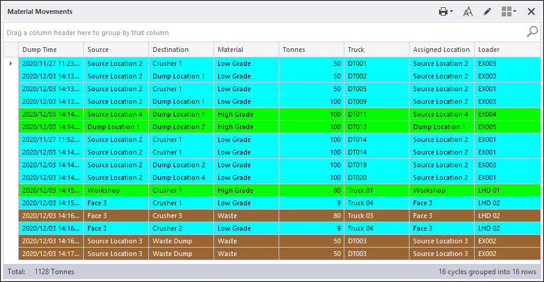Click Waste material in Truck 03 row
The width and height of the screenshot is (544, 282).
[x=246, y=216]
